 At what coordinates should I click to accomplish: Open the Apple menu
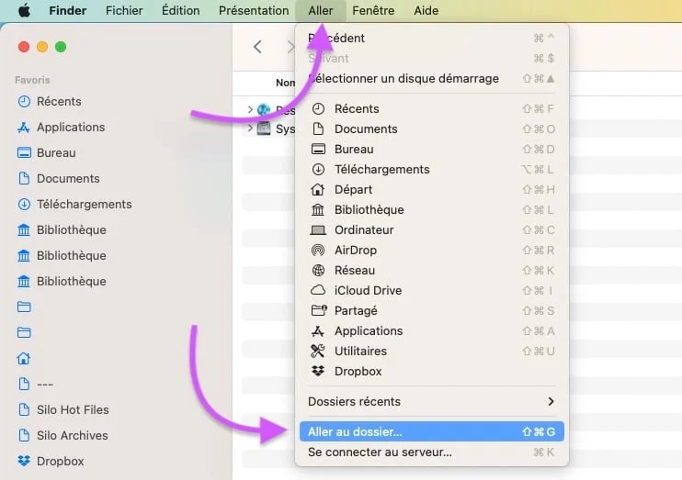24,10
